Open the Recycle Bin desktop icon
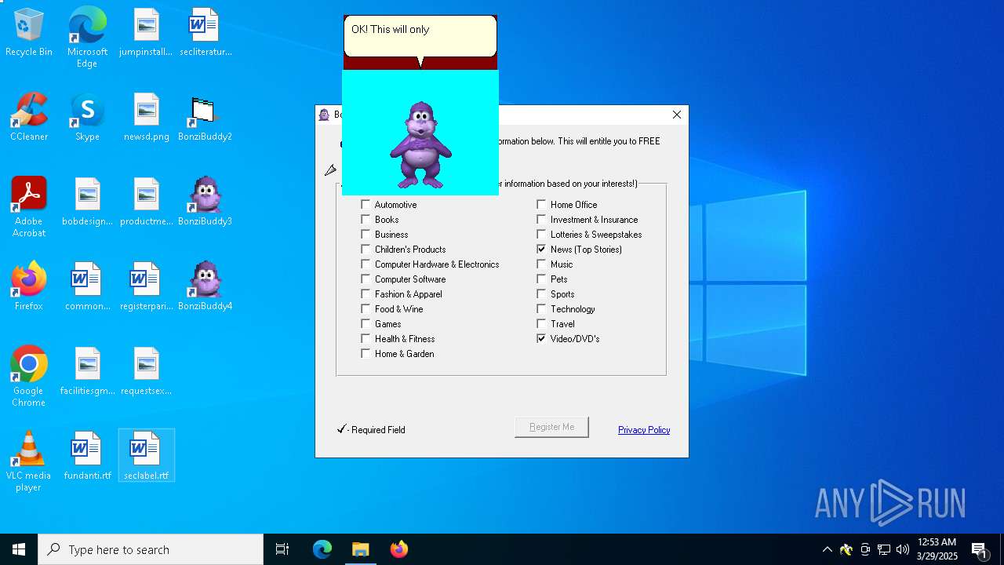 tap(29, 33)
